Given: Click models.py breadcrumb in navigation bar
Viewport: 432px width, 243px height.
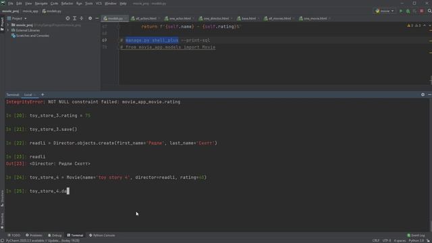Looking at the screenshot, I should [52, 11].
